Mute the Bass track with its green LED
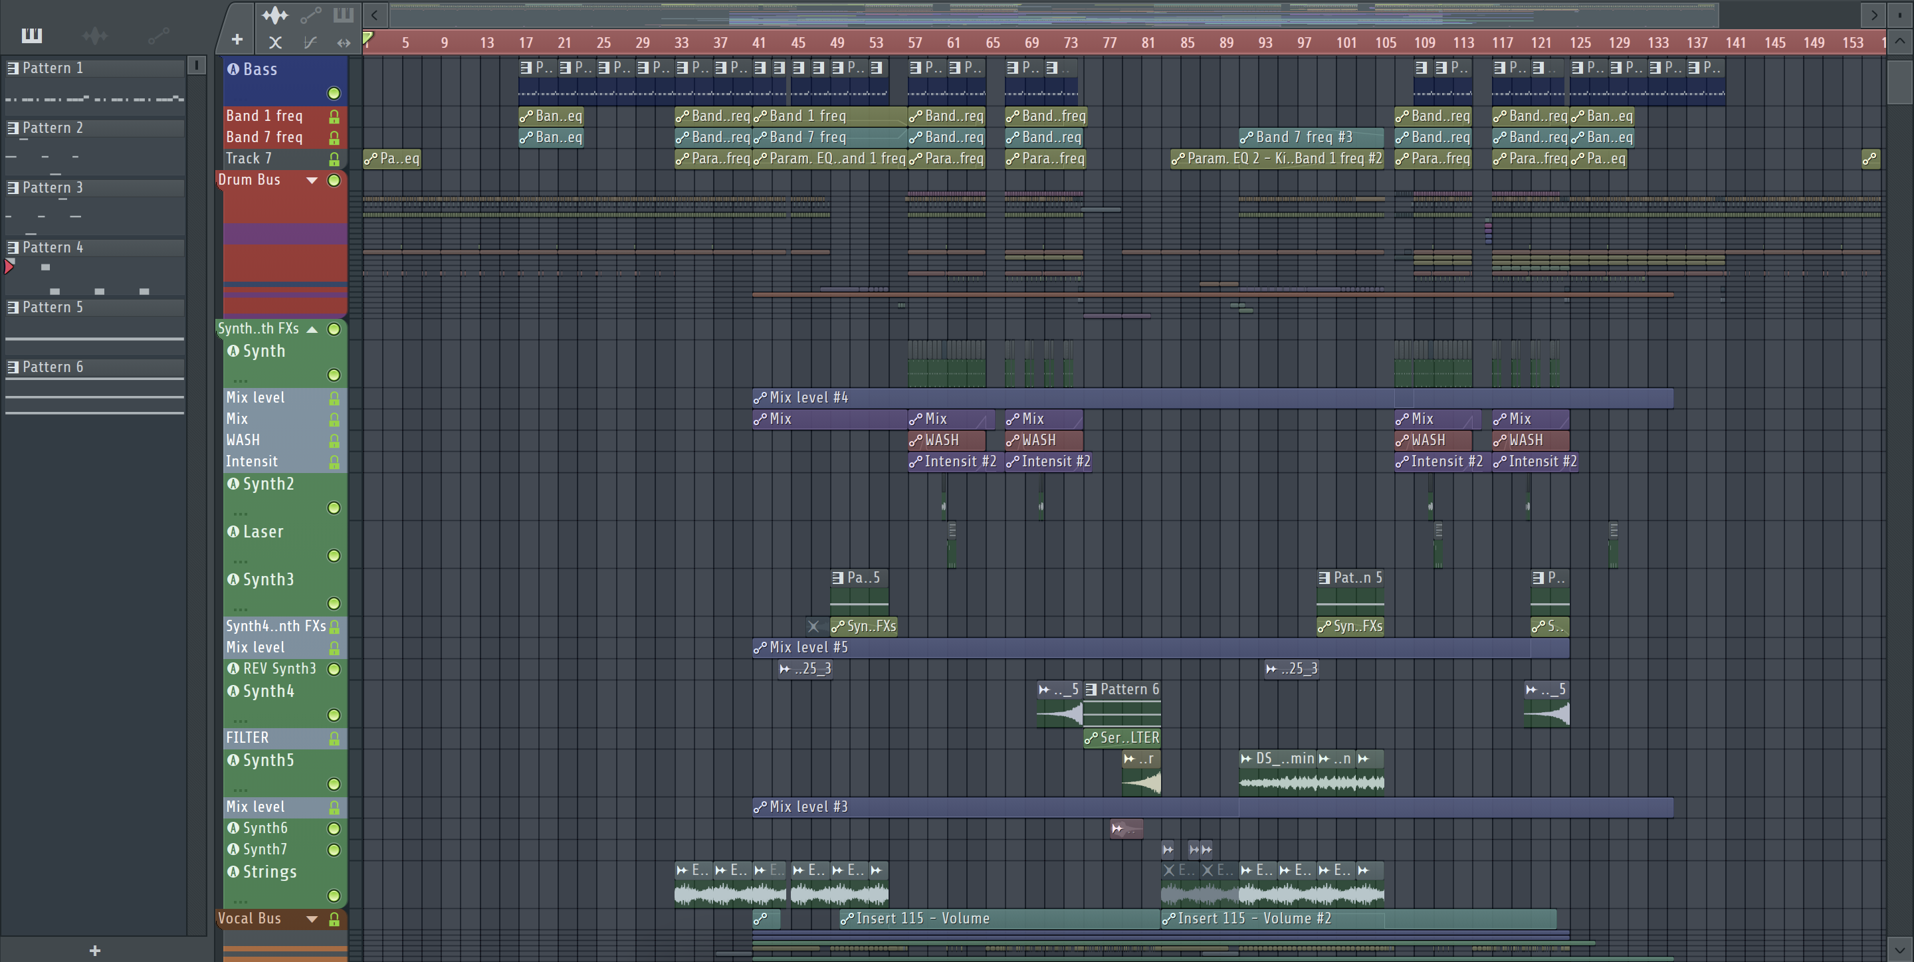1914x962 pixels. (334, 94)
